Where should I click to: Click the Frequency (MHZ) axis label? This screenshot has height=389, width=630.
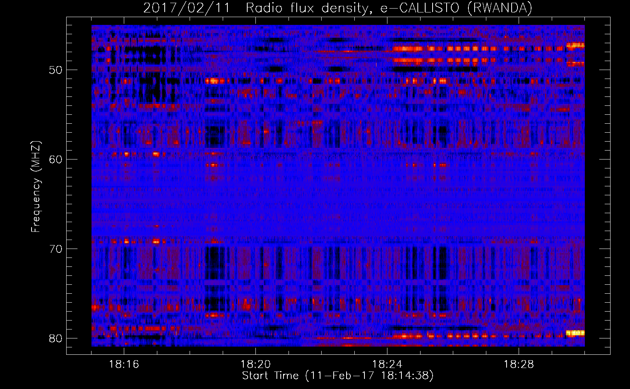coord(35,187)
